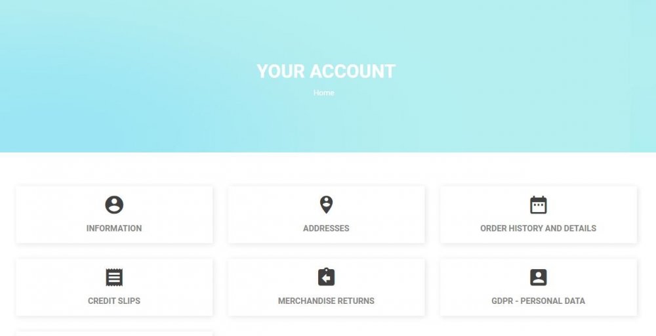The image size is (656, 336).
Task: Open GDPR - PERSONAL DATA label
Action: point(538,301)
